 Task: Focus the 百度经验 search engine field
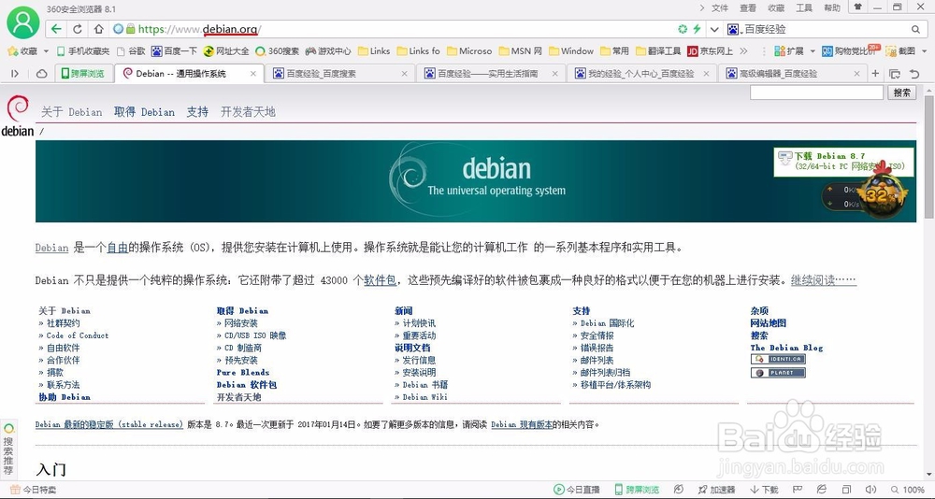(x=826, y=29)
